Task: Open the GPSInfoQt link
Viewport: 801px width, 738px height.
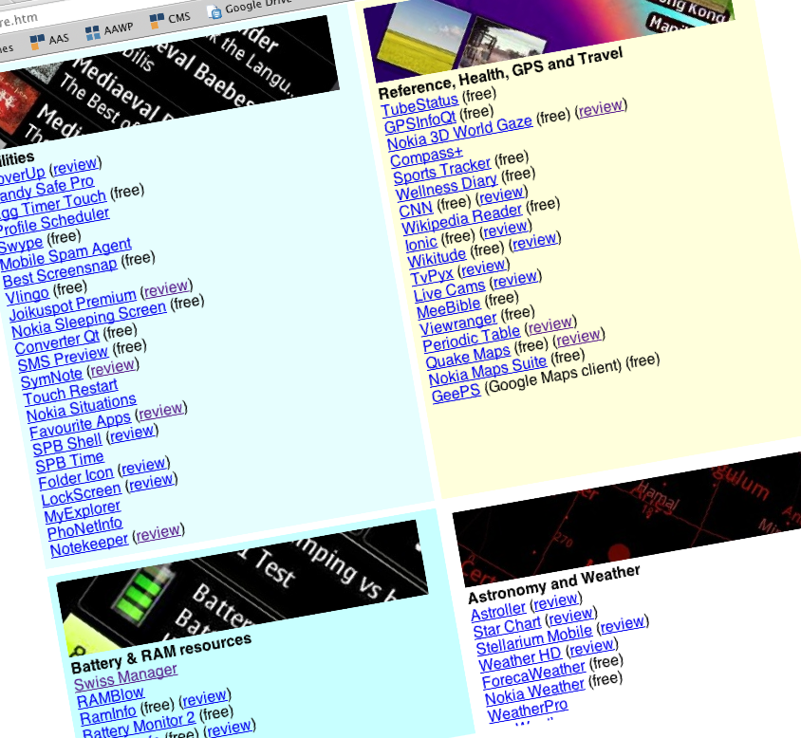Action: click(x=419, y=121)
